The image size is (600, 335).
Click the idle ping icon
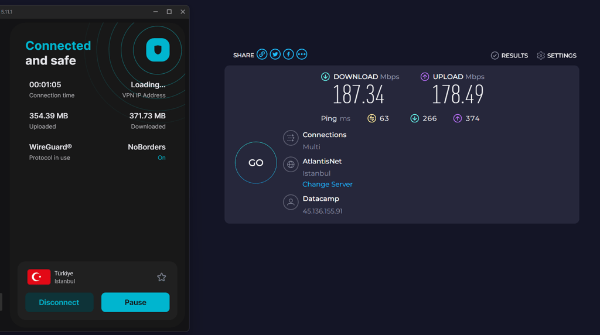[371, 118]
